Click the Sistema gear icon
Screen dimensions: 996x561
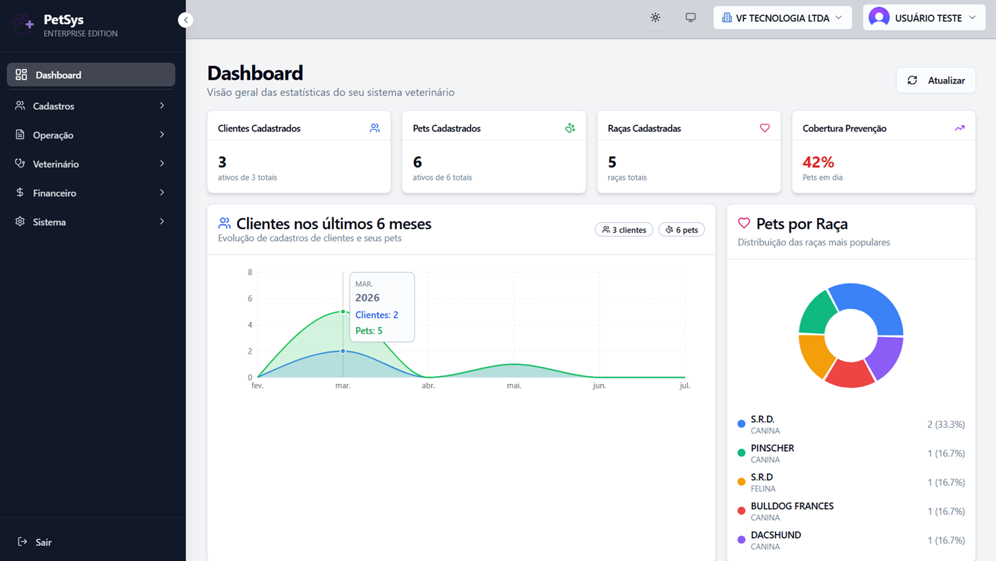click(20, 221)
